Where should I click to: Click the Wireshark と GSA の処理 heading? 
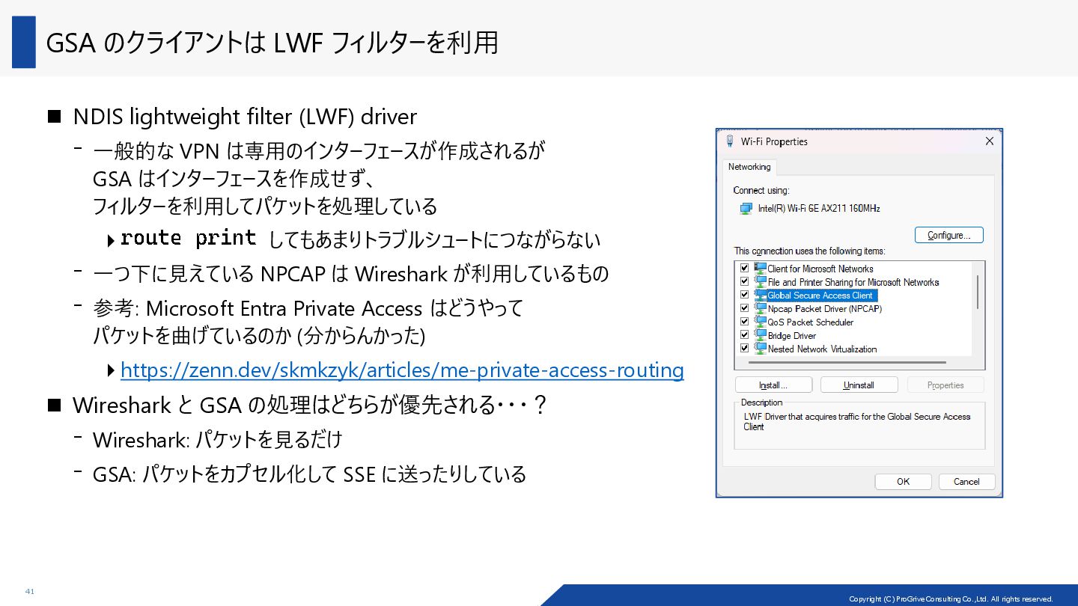pyautogui.click(x=310, y=405)
